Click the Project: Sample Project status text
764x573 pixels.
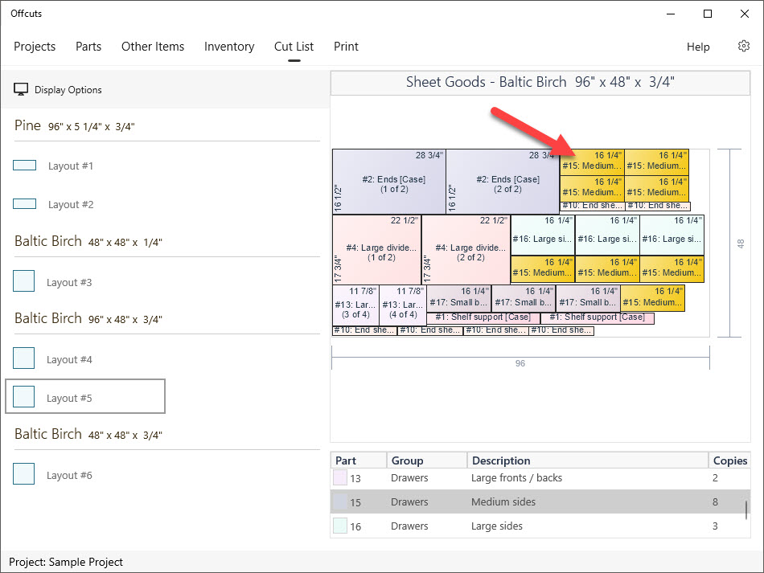66,562
